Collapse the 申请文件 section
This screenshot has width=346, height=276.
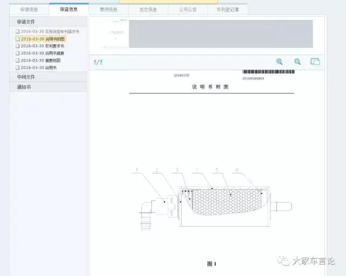point(48,22)
